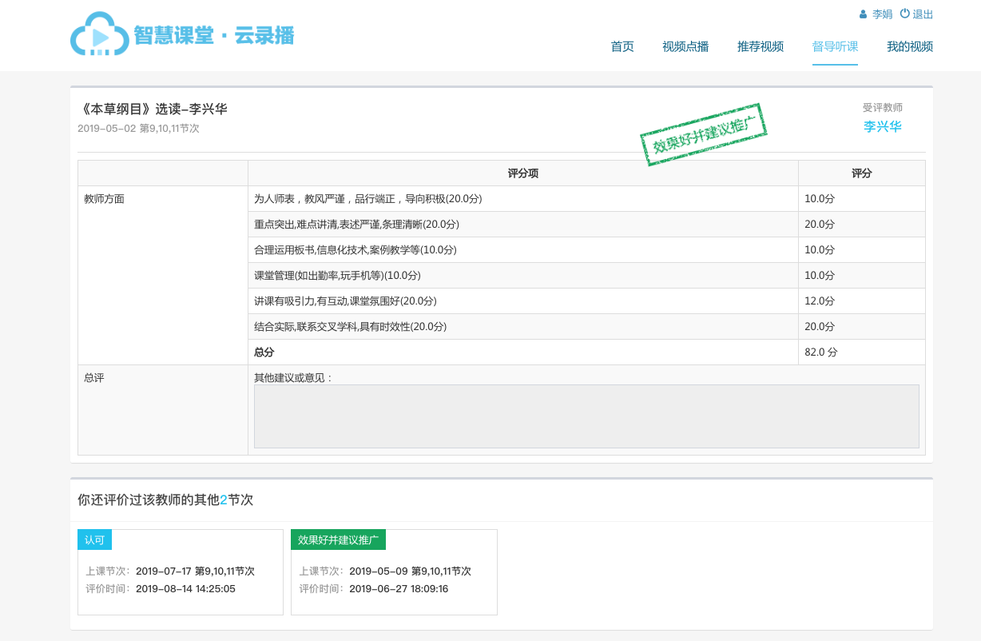Click the 智慧课堂·云录播 site title

tap(214, 36)
